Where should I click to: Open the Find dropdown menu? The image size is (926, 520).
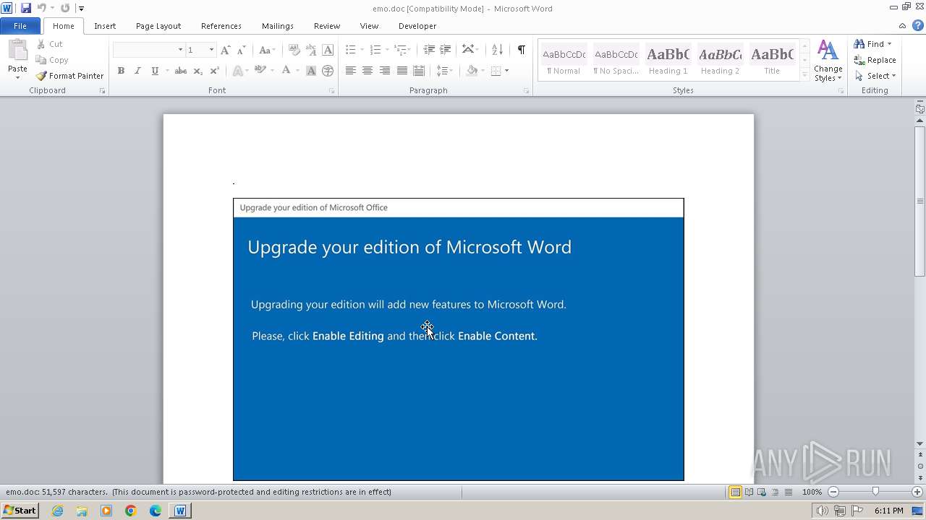coord(889,44)
